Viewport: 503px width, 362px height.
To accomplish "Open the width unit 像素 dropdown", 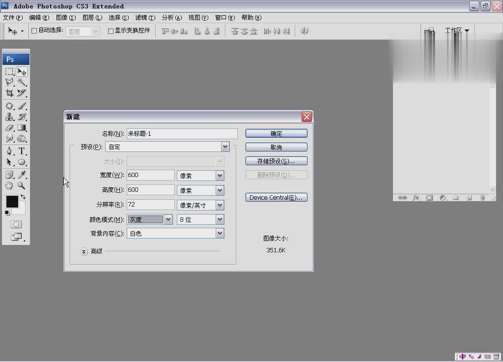I will [200, 176].
